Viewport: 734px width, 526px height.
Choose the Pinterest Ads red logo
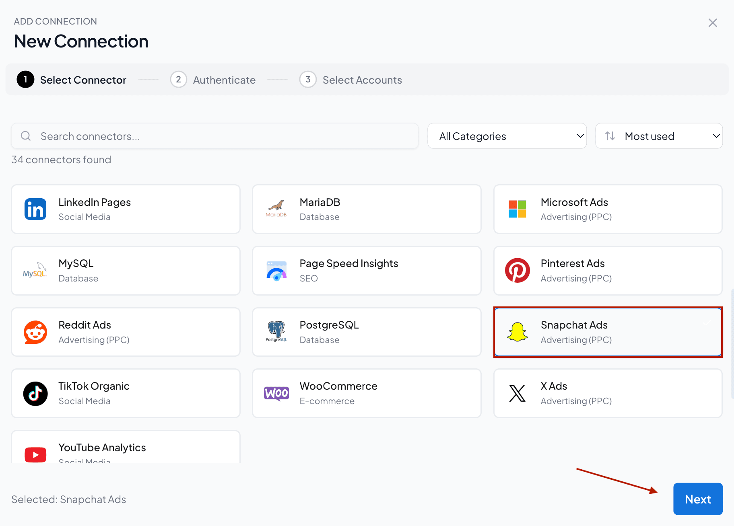coord(518,271)
